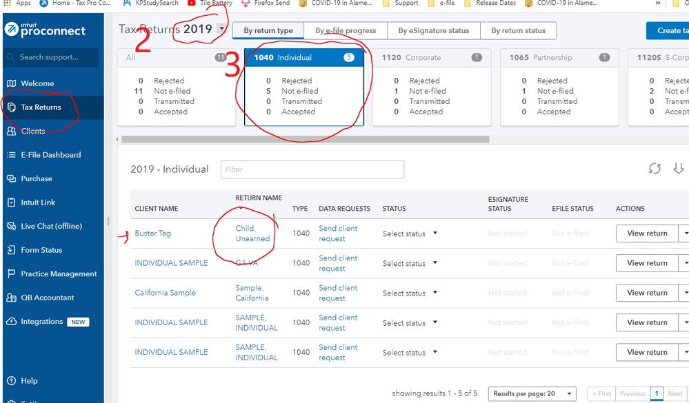Open the Purchase section icon
Screen dimensions: 689x403
coord(11,178)
